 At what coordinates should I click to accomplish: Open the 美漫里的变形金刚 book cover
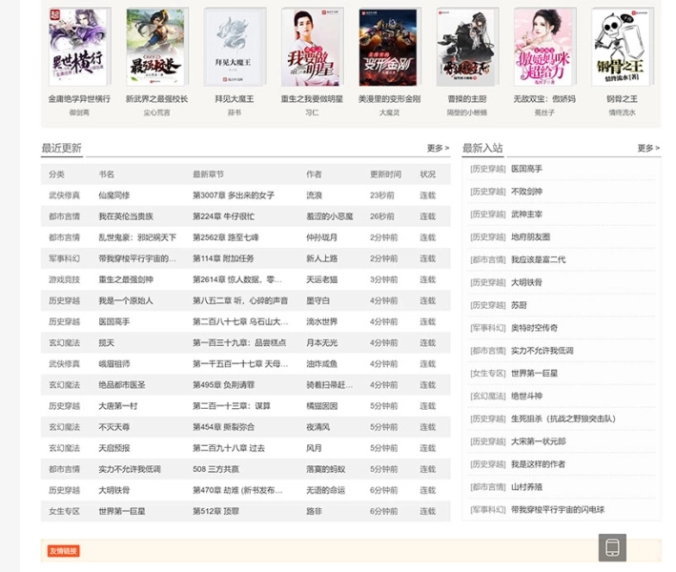(x=389, y=47)
